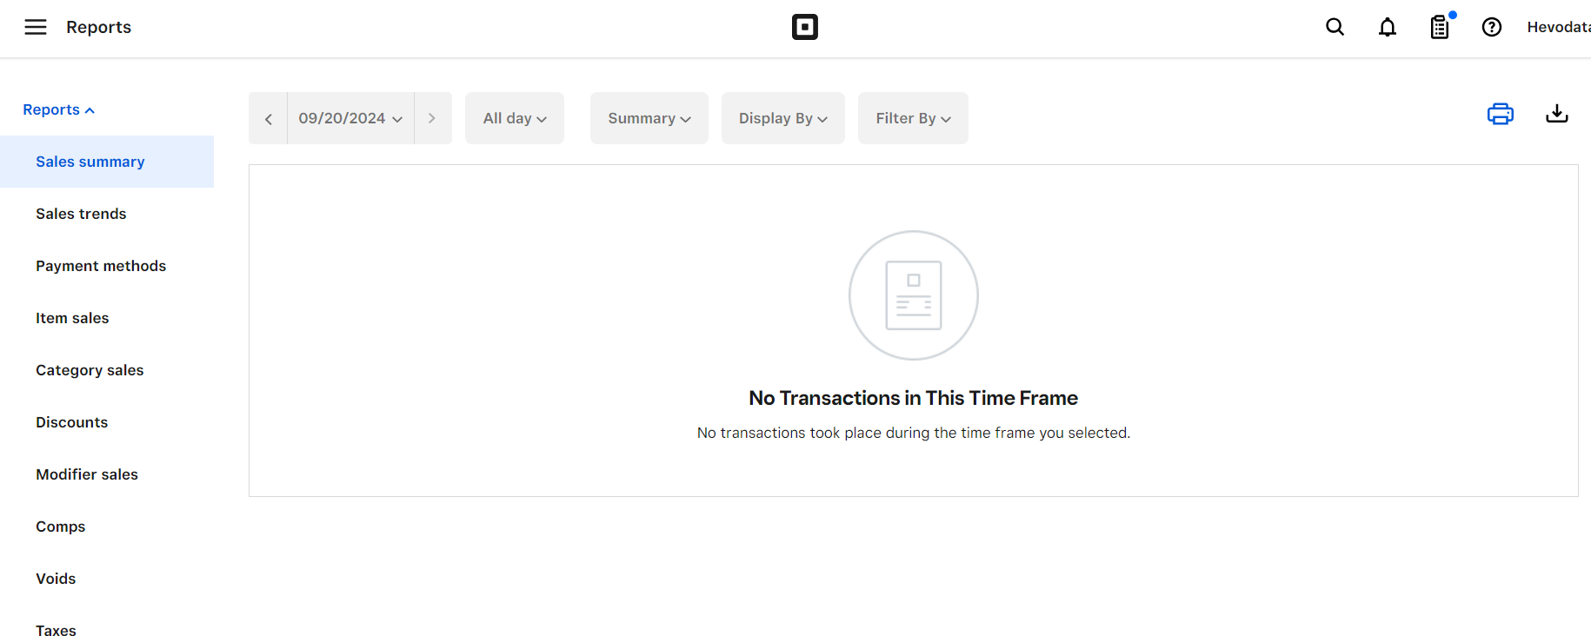The width and height of the screenshot is (1591, 636).
Task: Open the setup guide clipboard icon
Action: pyautogui.click(x=1441, y=27)
